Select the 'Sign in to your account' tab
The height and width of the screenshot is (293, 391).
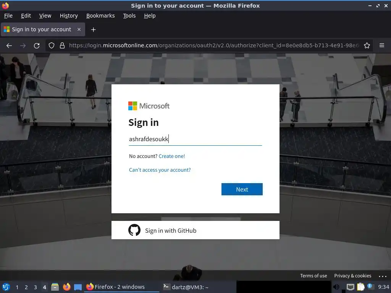point(43,29)
